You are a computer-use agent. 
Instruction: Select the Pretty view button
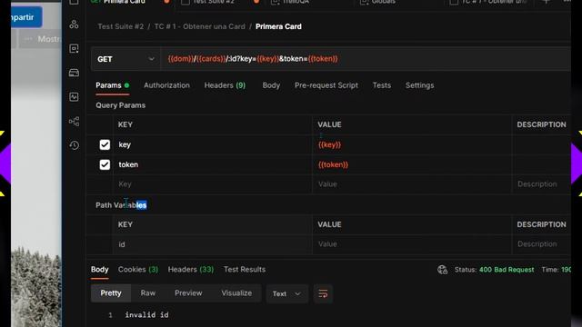click(111, 293)
